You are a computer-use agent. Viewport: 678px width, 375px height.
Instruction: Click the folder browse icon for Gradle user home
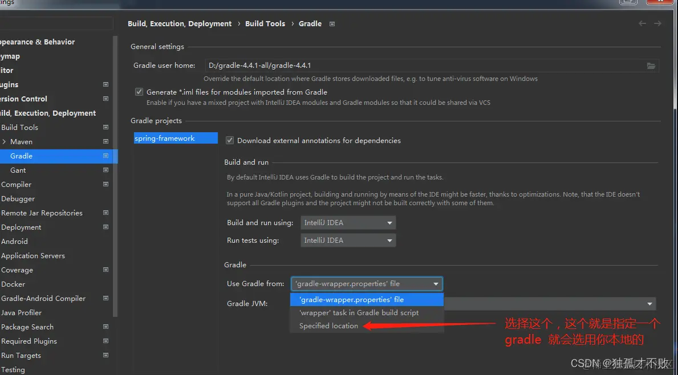(651, 66)
